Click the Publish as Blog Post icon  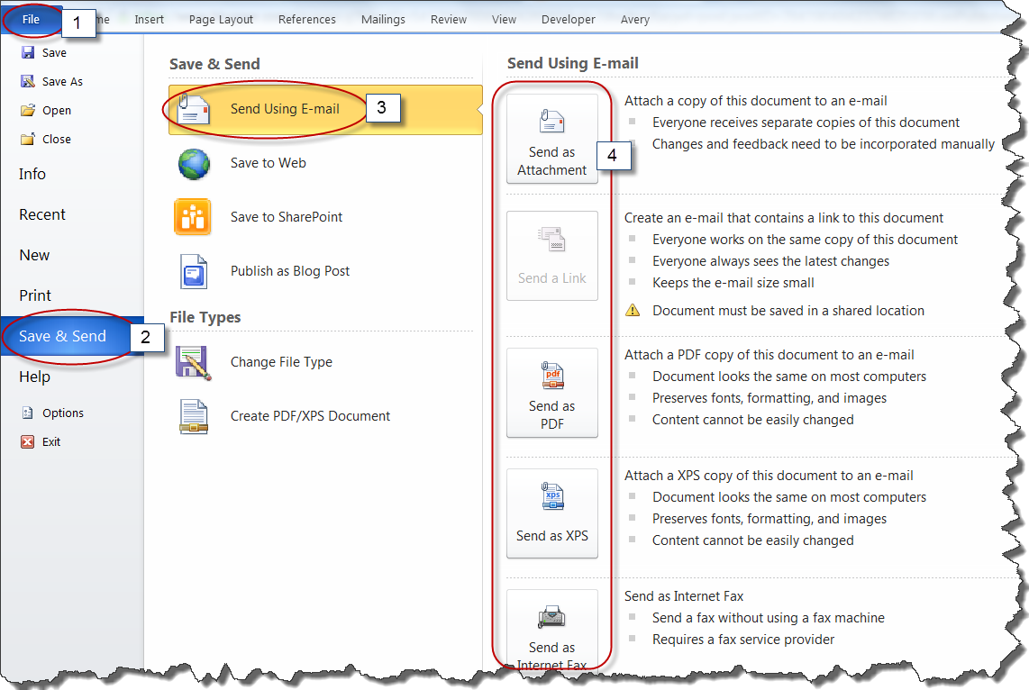(194, 271)
